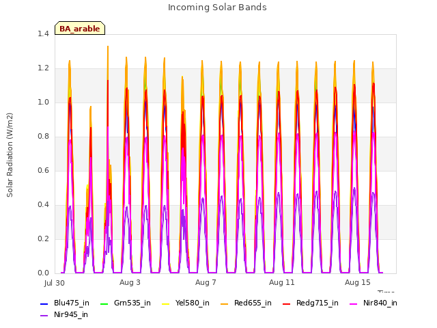Viewport: 437px width, 328px height.
Task: Click the Aug 15 x-axis tick label
Action: (x=358, y=282)
